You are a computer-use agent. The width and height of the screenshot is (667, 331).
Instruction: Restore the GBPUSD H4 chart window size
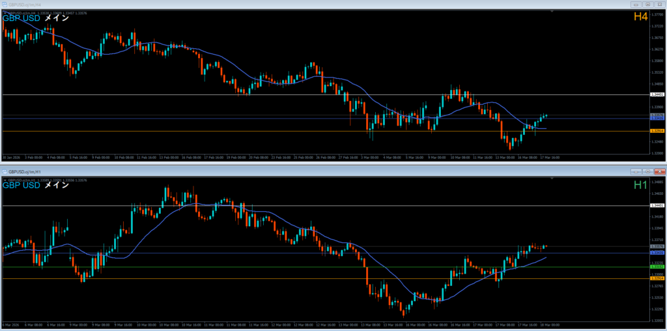(647, 5)
